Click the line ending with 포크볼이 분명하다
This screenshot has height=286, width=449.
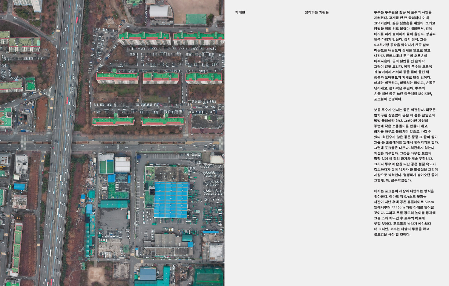point(388,99)
